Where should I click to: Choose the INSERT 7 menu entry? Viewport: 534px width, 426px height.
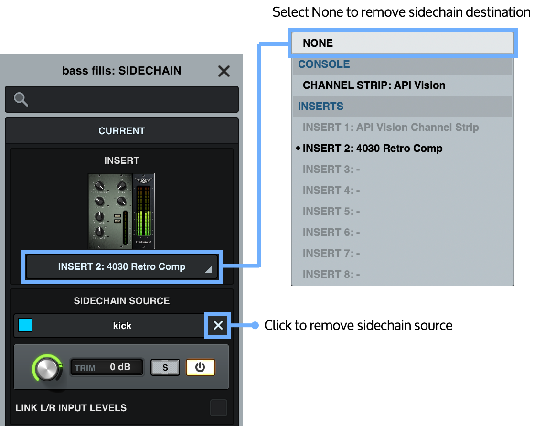click(403, 254)
